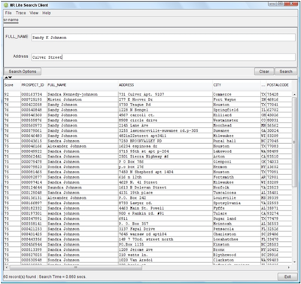Click the Address input field
The height and width of the screenshot is (284, 301).
[x=163, y=57]
